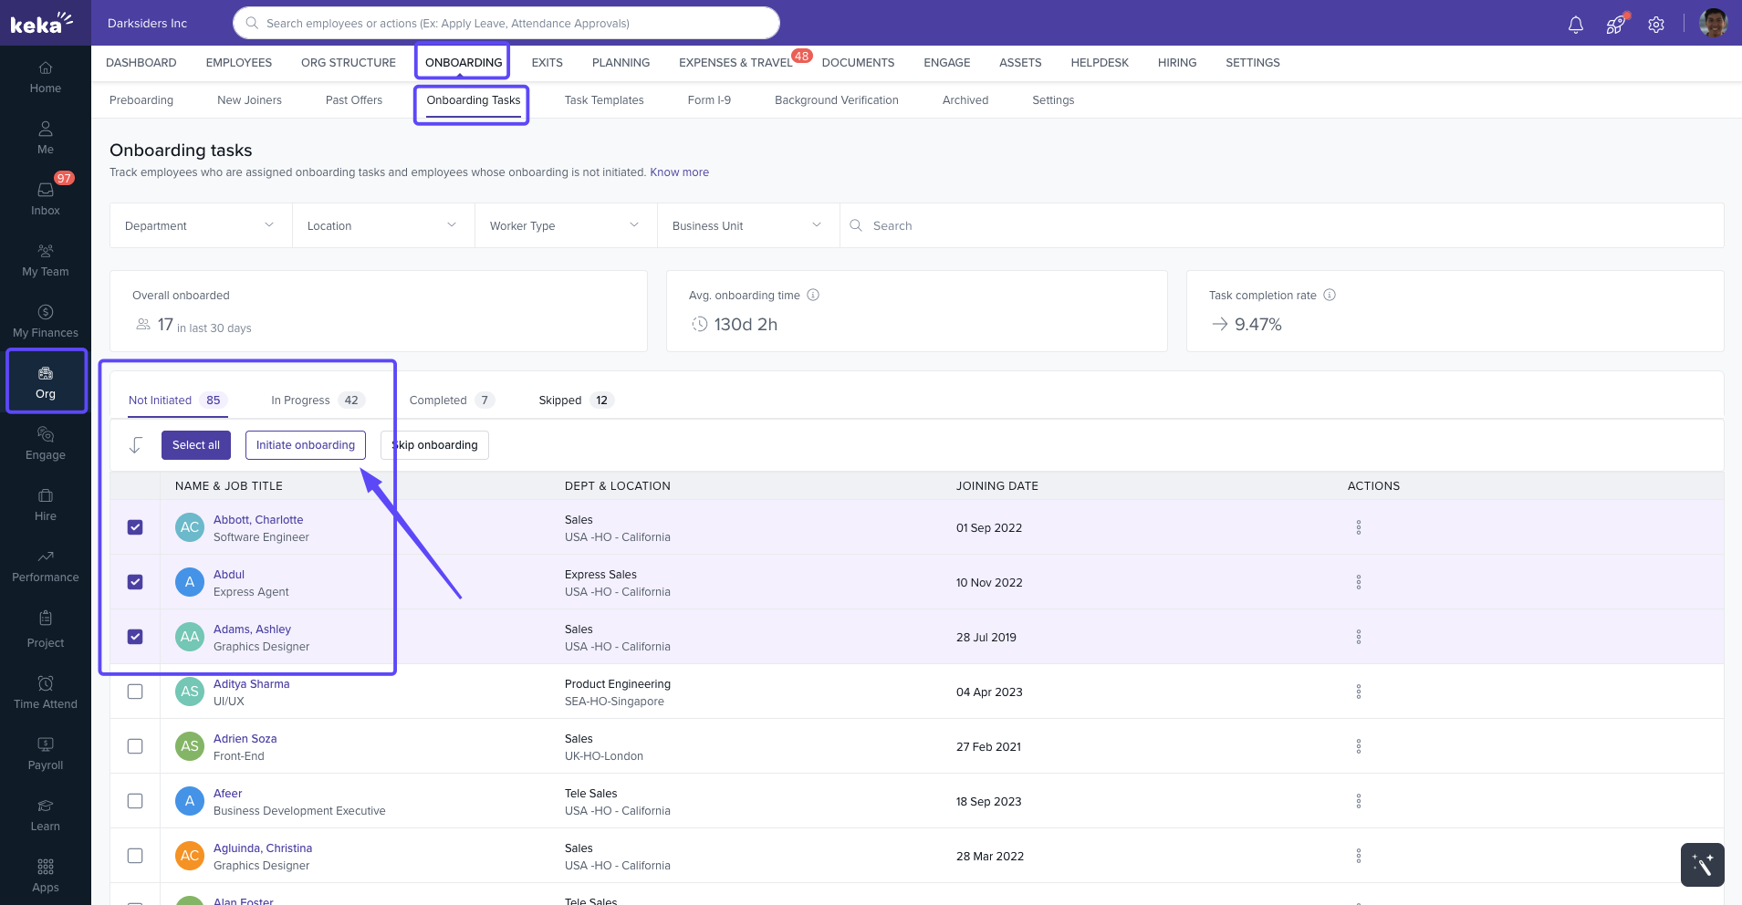
Task: Open notifications bell icon
Action: coord(1575,25)
